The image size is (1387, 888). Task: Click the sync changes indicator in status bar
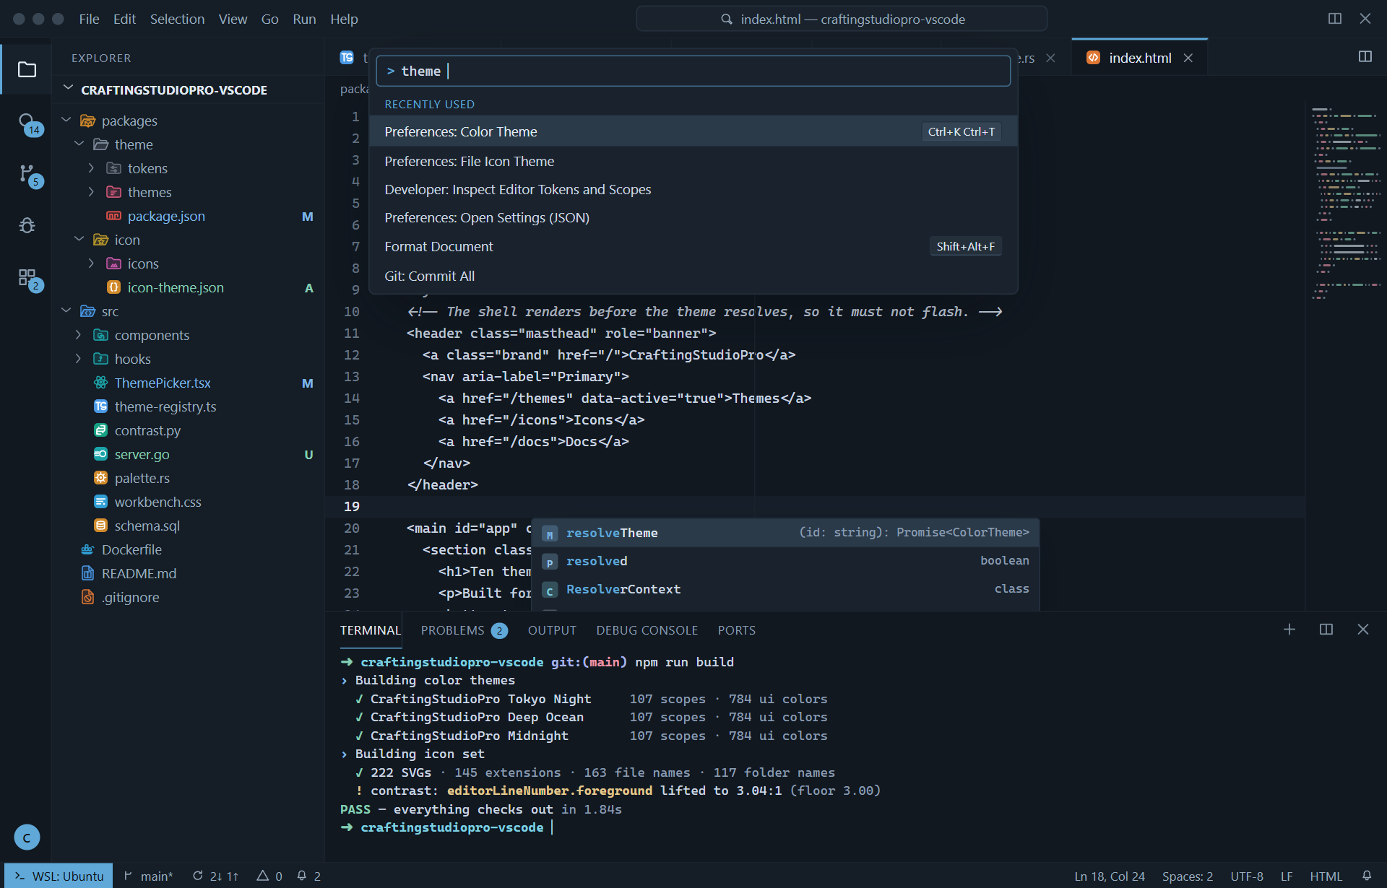pyautogui.click(x=215, y=876)
